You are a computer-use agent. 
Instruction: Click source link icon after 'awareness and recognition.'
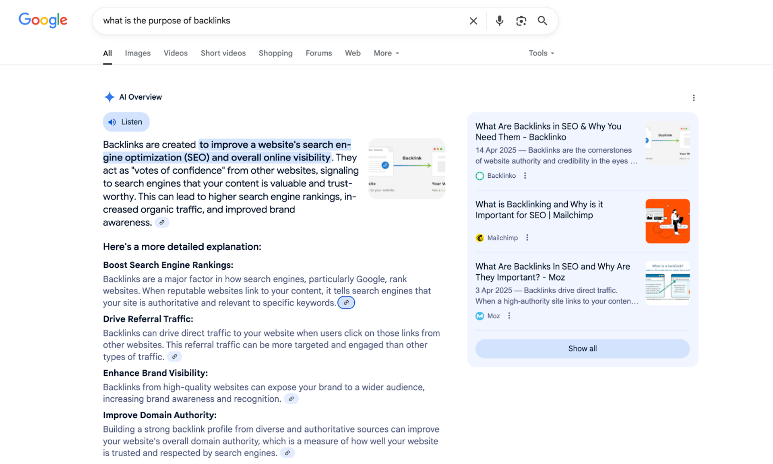291,399
